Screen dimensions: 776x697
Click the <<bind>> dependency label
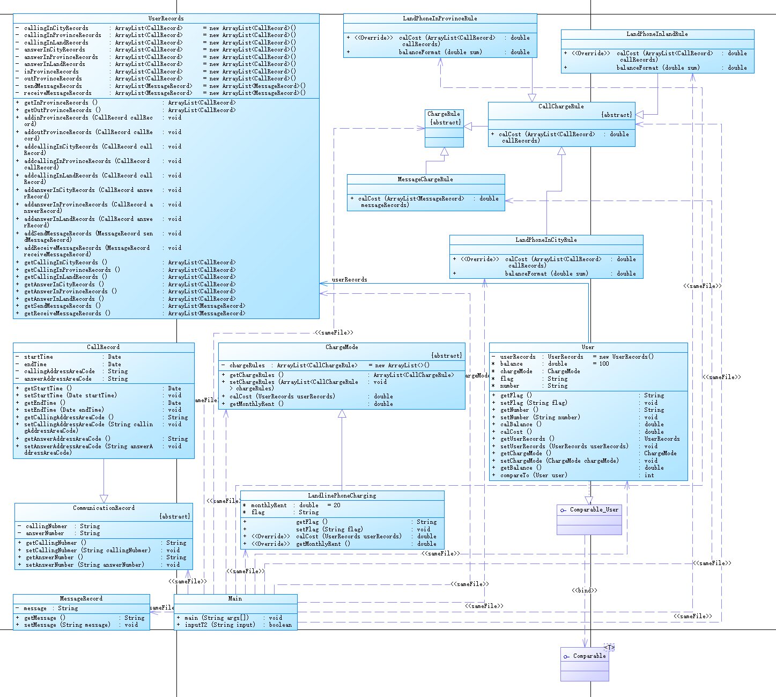pos(585,590)
